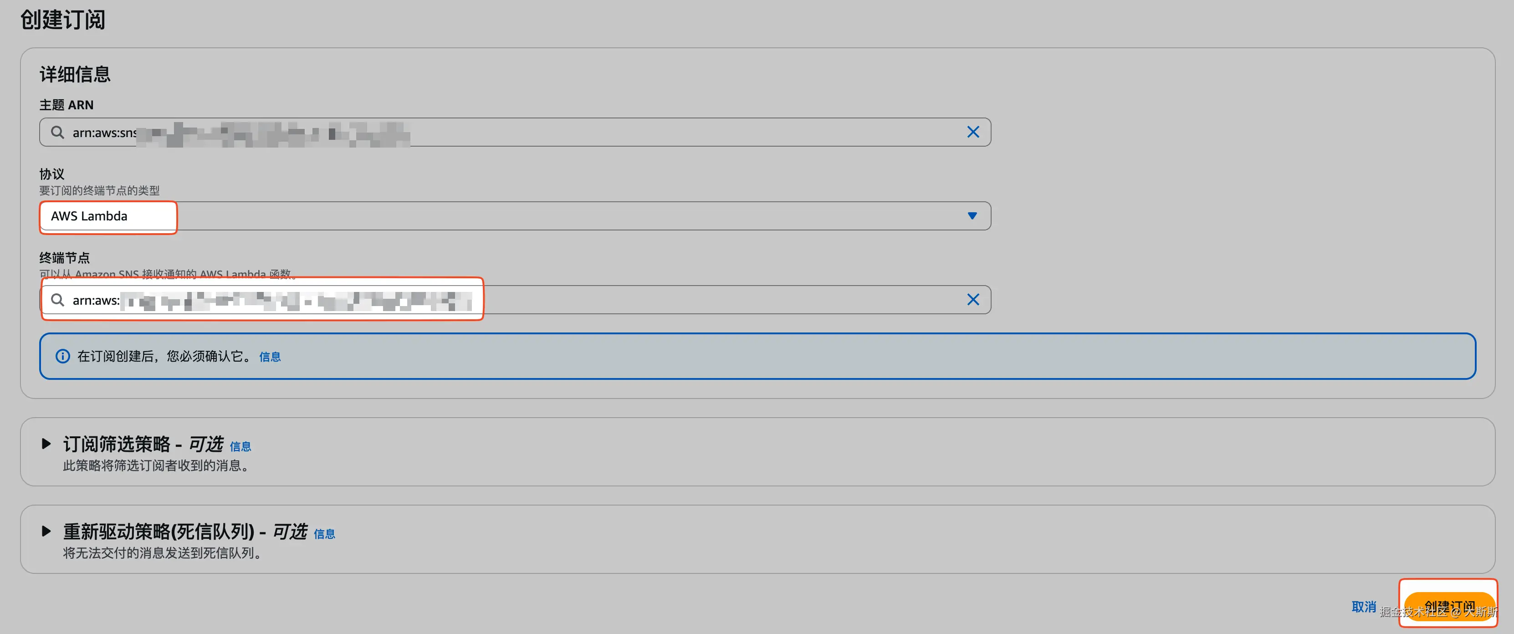Open 信息 link beside 订阅筛选策略
This screenshot has width=1514, height=634.
point(240,446)
